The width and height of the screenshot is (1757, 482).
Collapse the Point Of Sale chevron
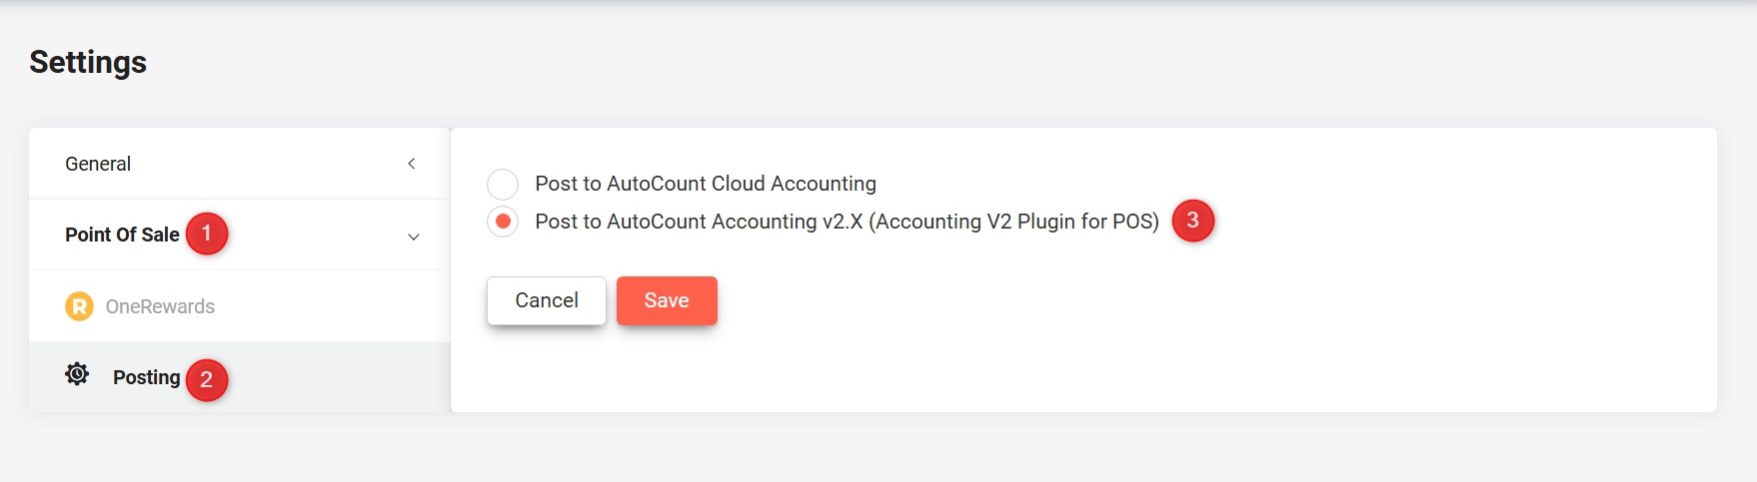tap(414, 237)
